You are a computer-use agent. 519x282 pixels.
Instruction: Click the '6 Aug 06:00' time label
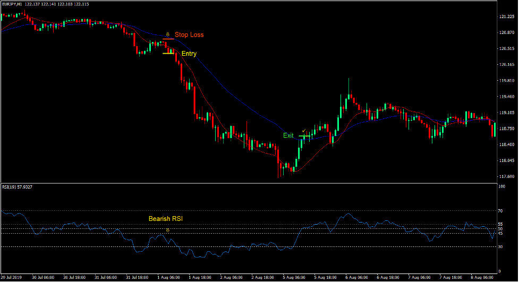click(x=357, y=277)
